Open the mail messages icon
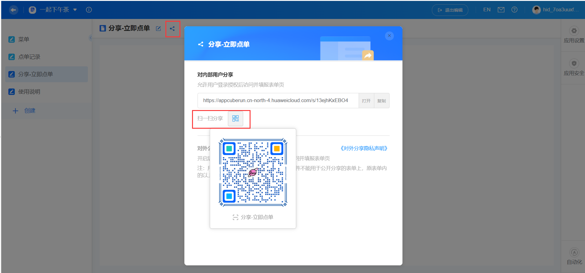 point(501,10)
